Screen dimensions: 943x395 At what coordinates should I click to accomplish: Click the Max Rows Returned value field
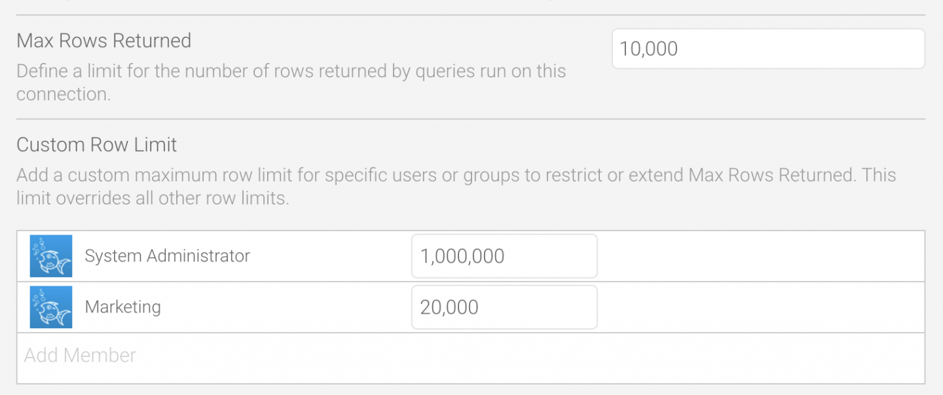pyautogui.click(x=767, y=48)
